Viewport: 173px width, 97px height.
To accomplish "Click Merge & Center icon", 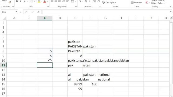I will pos(72,1).
